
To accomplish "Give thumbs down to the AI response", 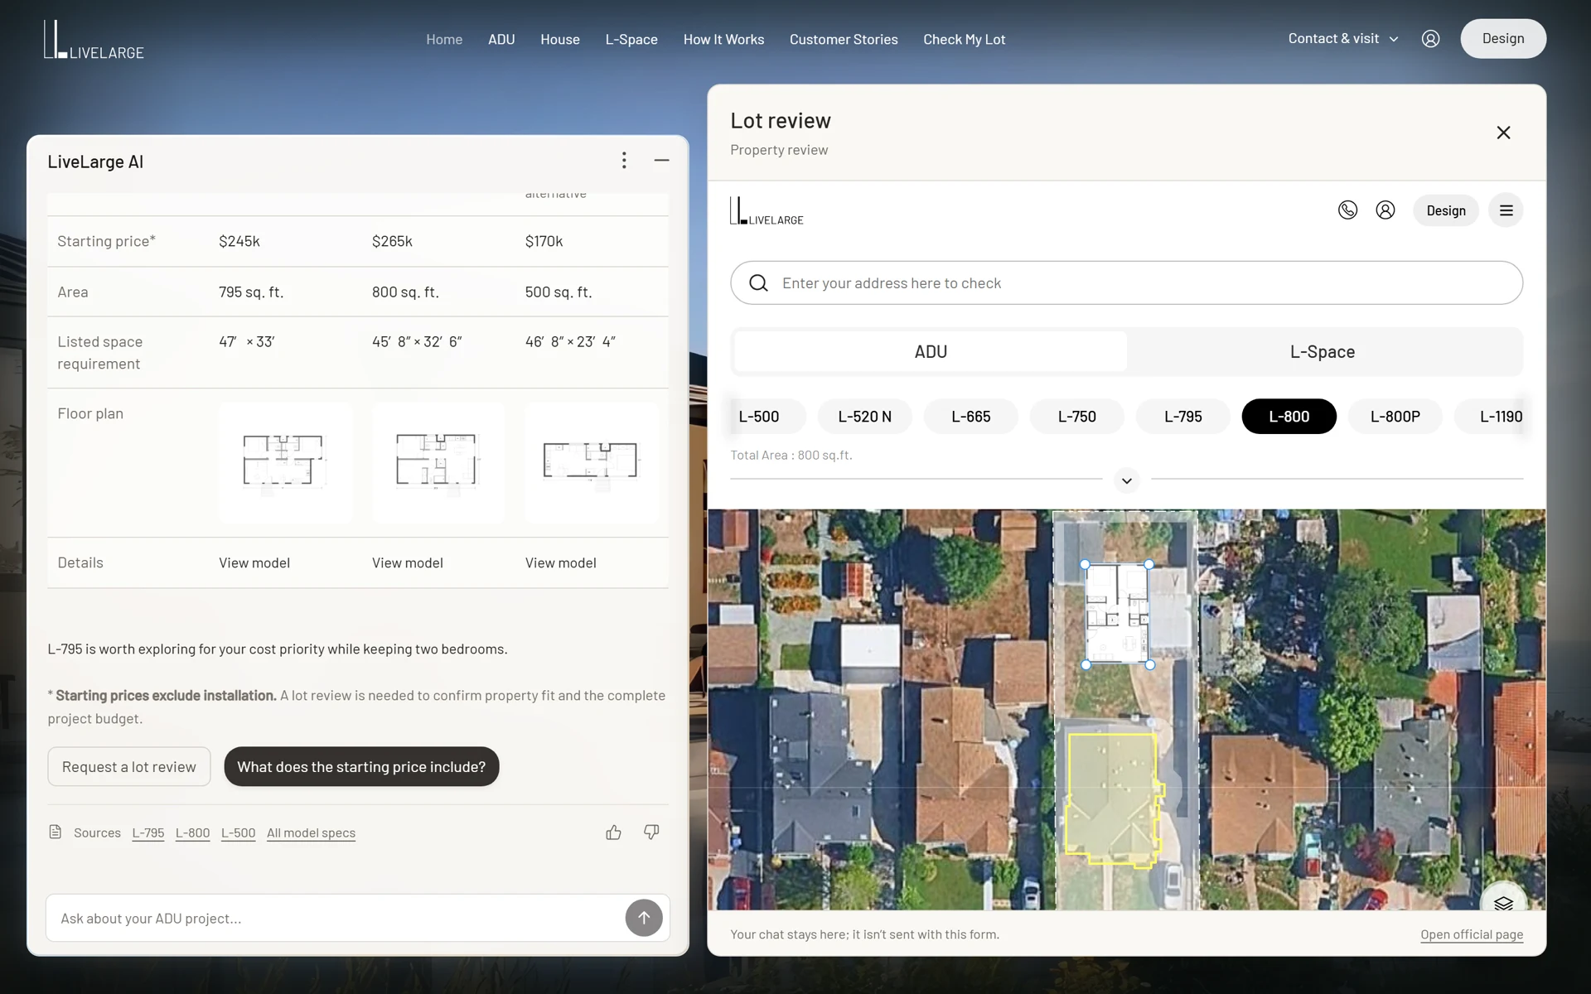I will coord(651,832).
